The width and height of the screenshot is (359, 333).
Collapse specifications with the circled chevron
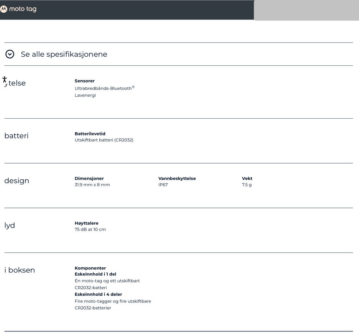tap(10, 54)
